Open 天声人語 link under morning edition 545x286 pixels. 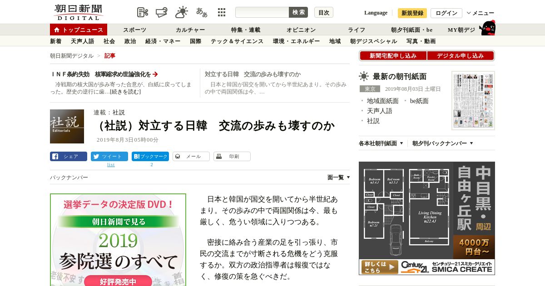[x=379, y=111]
